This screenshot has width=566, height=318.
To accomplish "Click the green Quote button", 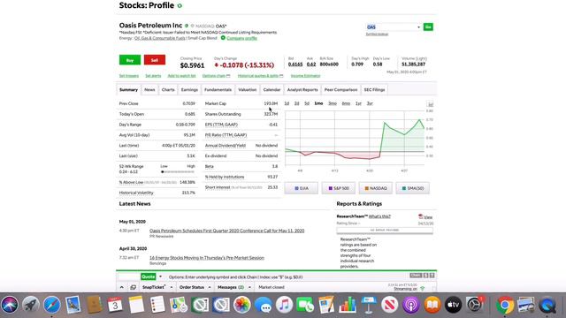I will [148, 276].
